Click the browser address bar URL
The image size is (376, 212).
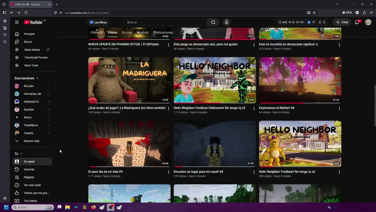point(87,13)
